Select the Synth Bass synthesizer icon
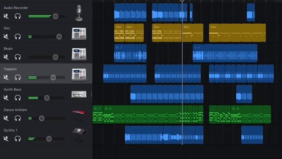 [x=79, y=94]
